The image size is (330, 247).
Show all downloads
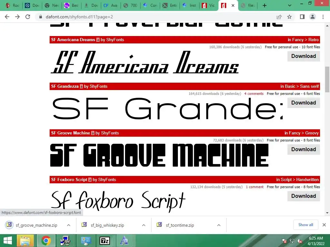click(x=306, y=225)
